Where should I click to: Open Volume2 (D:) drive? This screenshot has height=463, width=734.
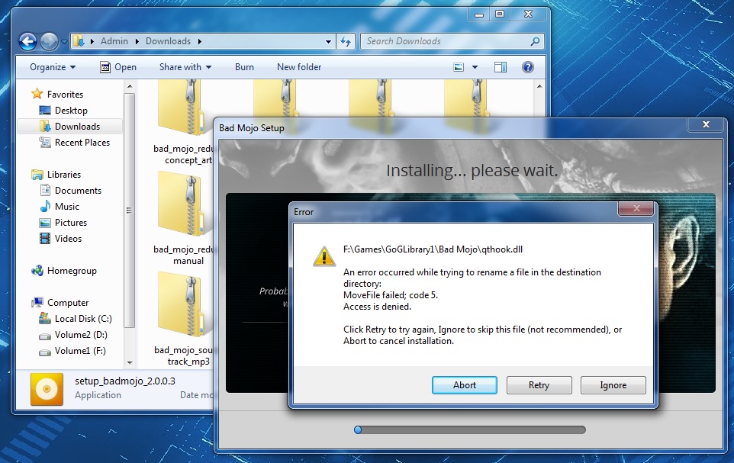click(81, 335)
